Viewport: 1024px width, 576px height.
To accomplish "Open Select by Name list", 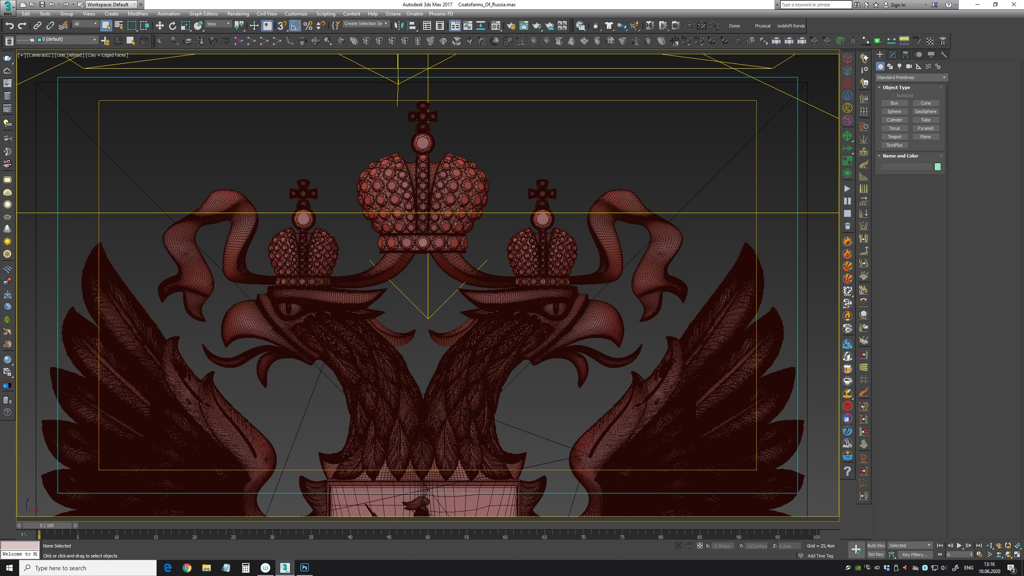I will pos(119,26).
